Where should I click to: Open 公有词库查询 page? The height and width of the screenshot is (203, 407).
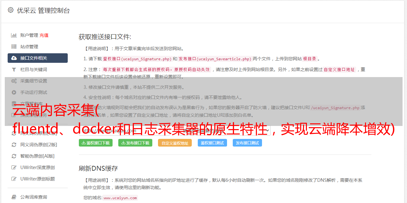34,197
